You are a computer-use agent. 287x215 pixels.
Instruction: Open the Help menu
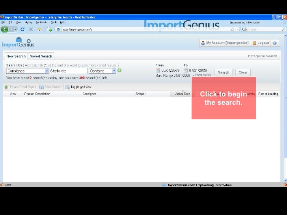tap(63, 22)
